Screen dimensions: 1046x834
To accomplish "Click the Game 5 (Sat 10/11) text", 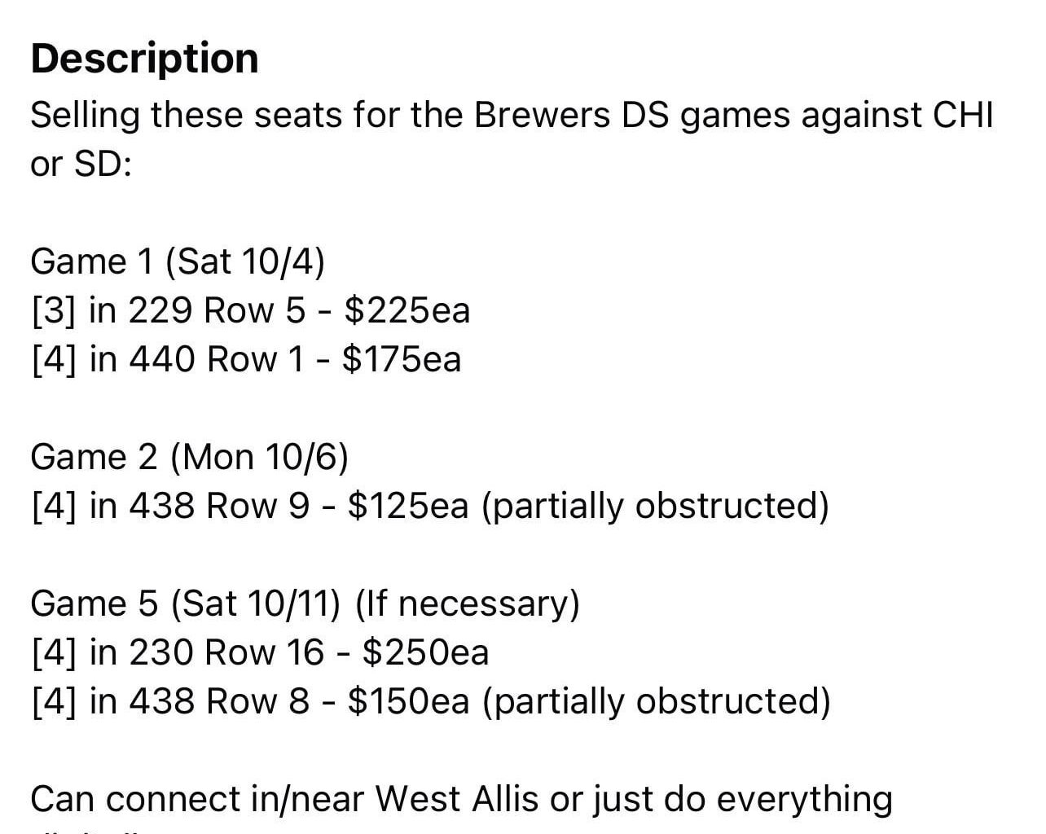I will 185,604.
